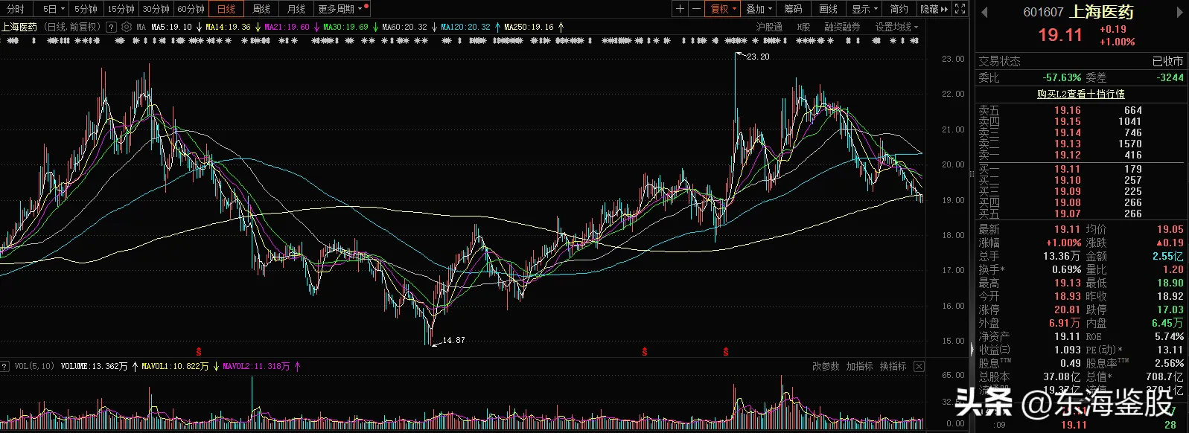Open the help question mark beside 前复权
Viewport: 1189px width, 433px height.
tap(112, 27)
